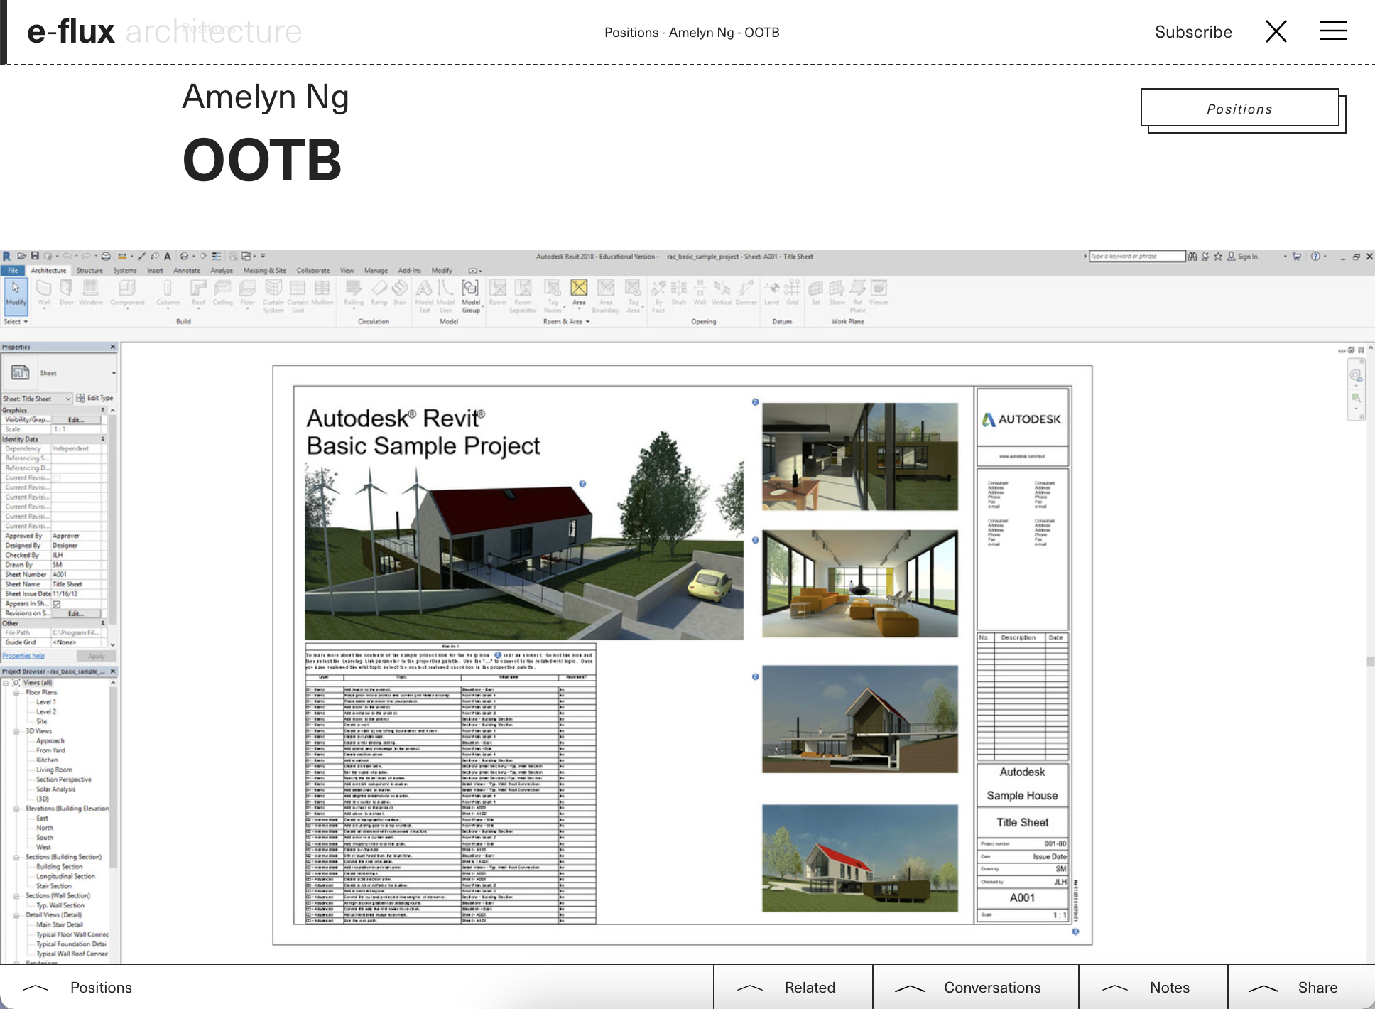The width and height of the screenshot is (1375, 1009).
Task: Open the e-flux hamburger menu
Action: click(1332, 31)
